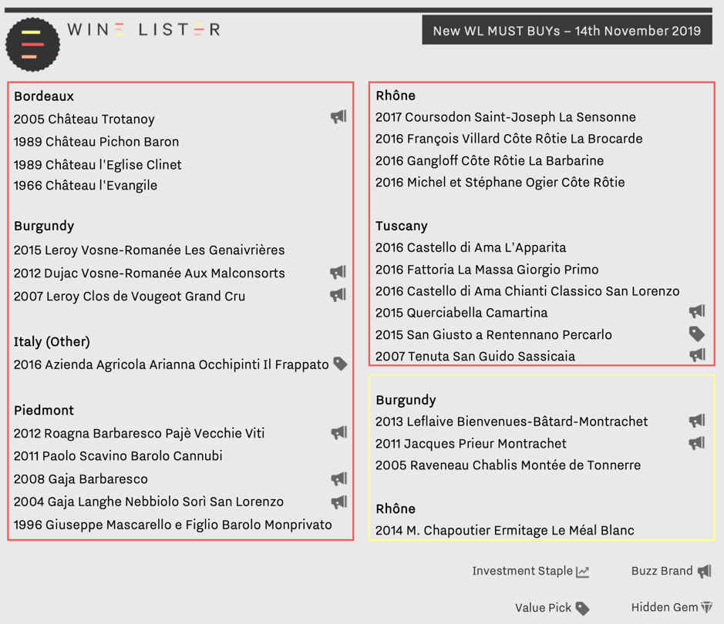Click Buzz Brand icon beside 2005 Château Trotanoy
Screen dimensions: 724x624
coord(338,116)
